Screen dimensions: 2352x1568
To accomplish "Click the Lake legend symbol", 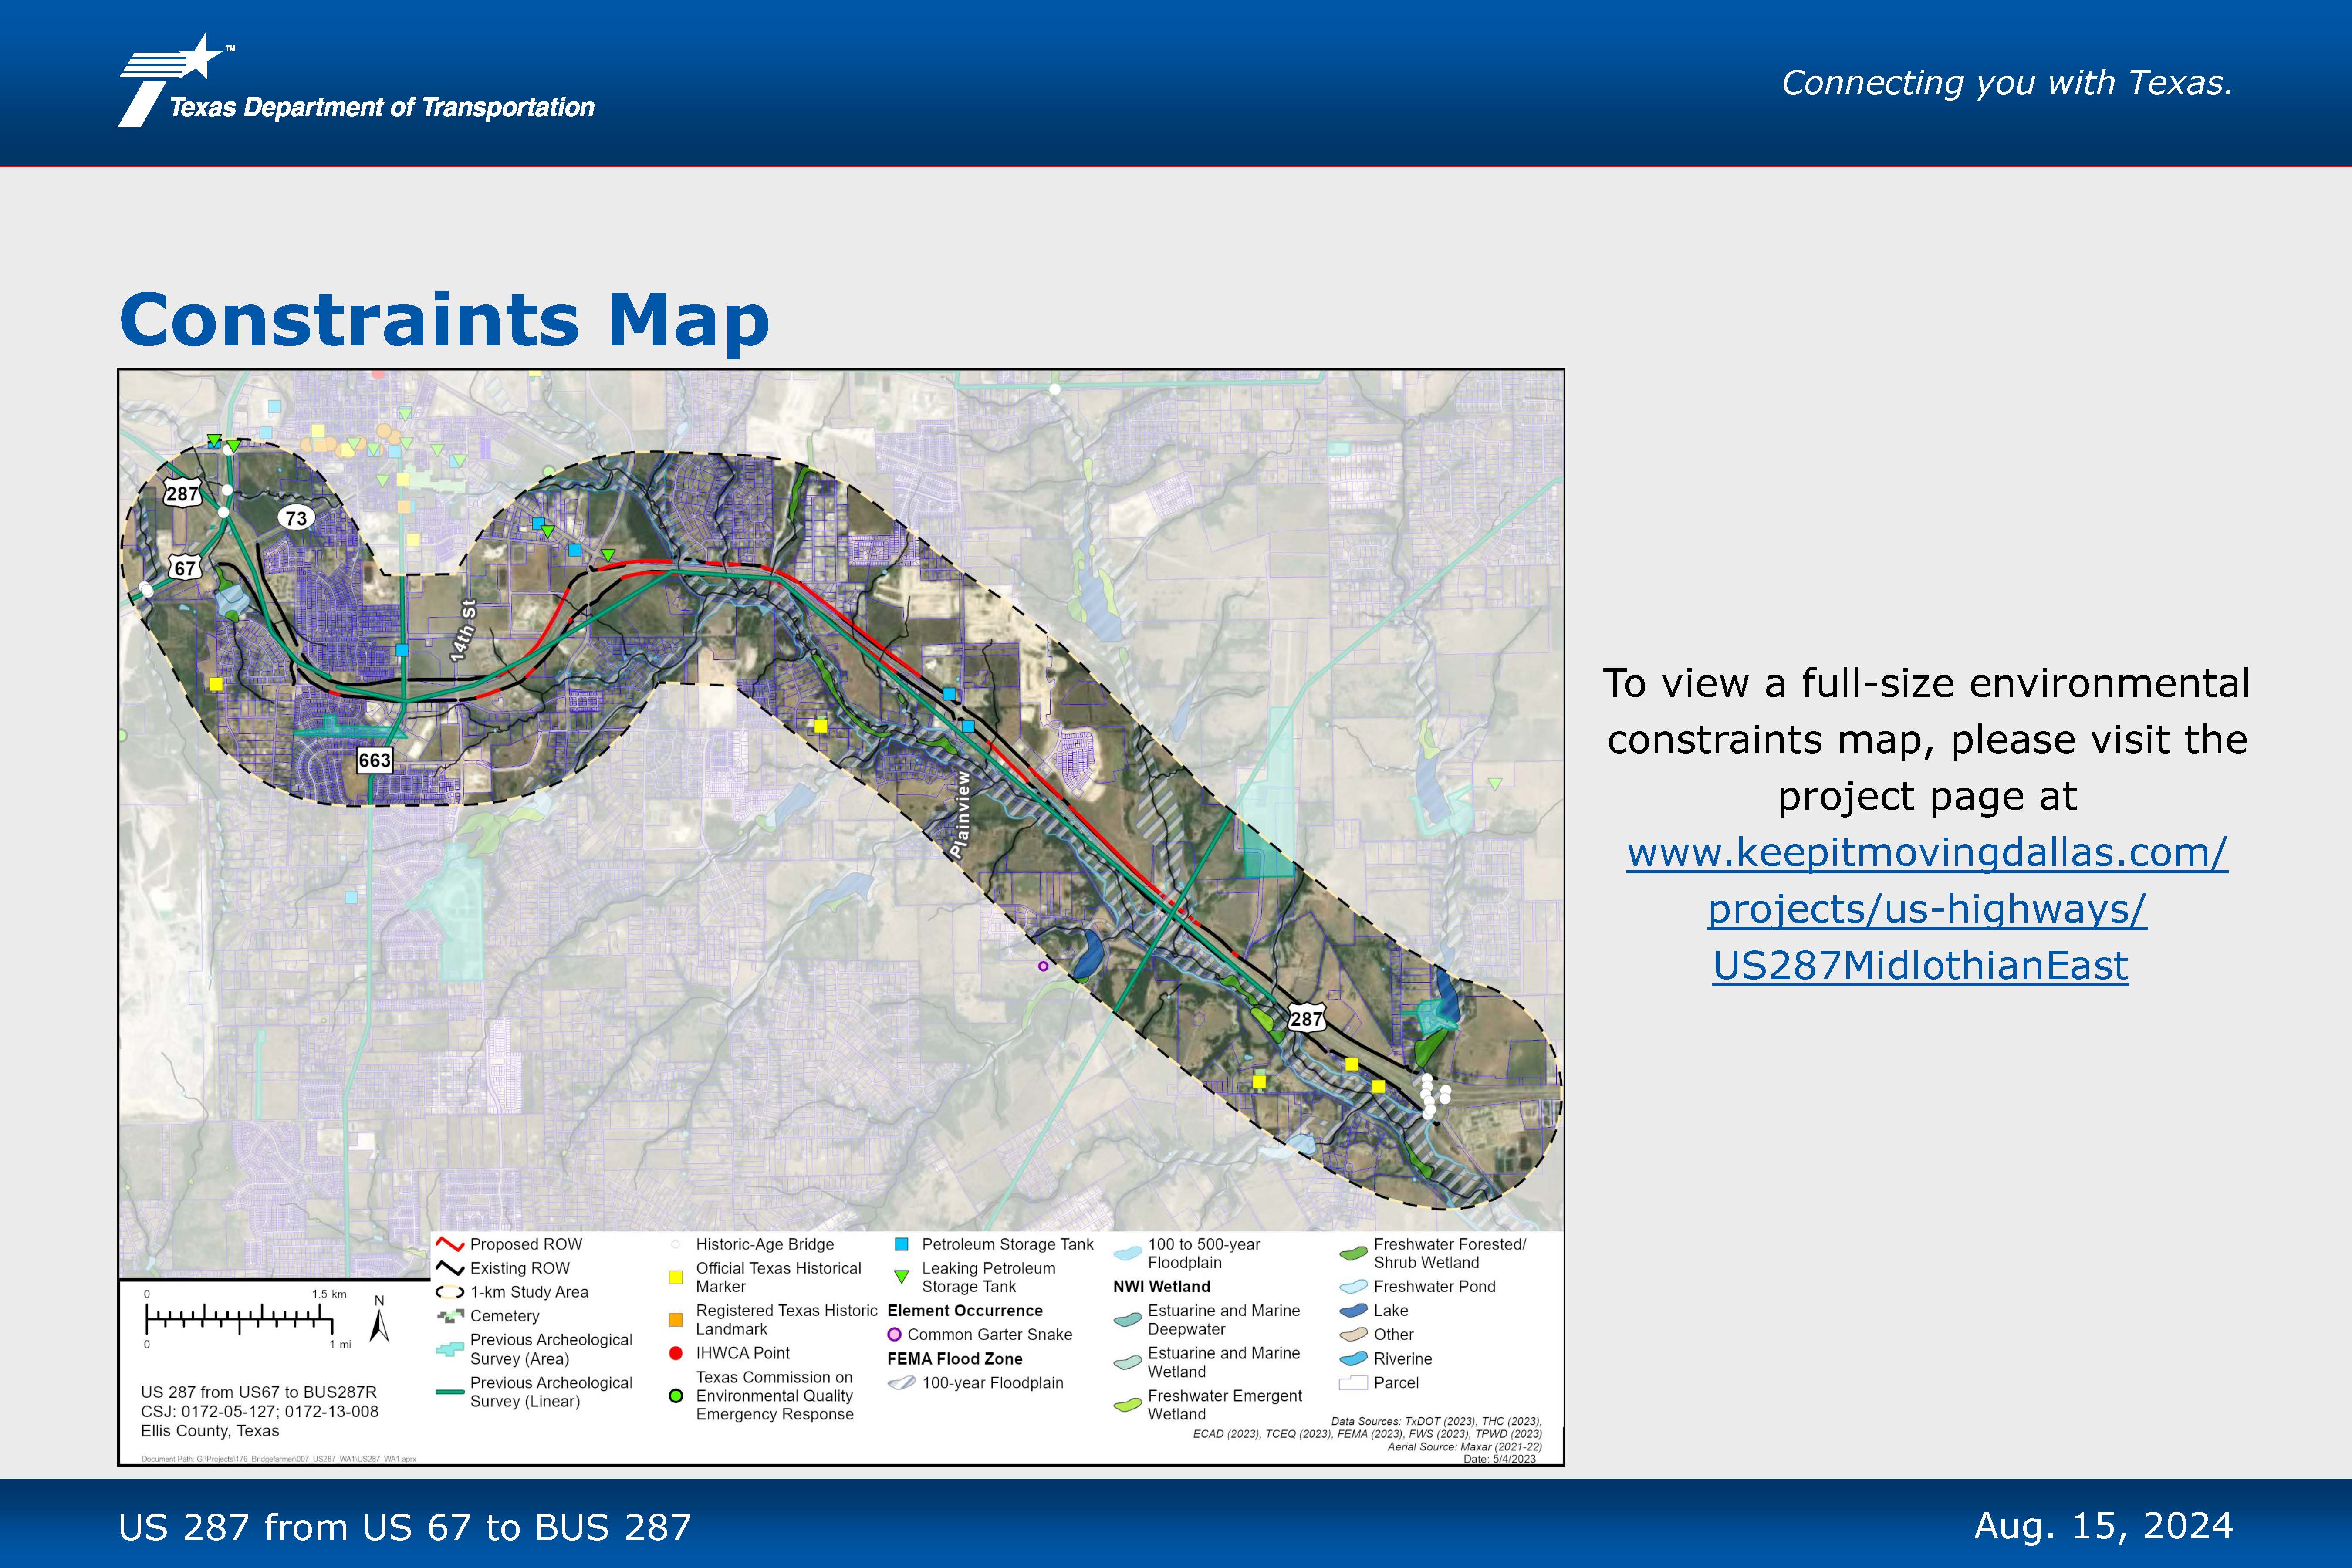I will [1353, 1311].
